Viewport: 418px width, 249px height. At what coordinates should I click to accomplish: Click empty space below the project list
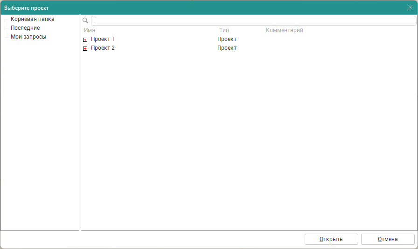point(247,140)
